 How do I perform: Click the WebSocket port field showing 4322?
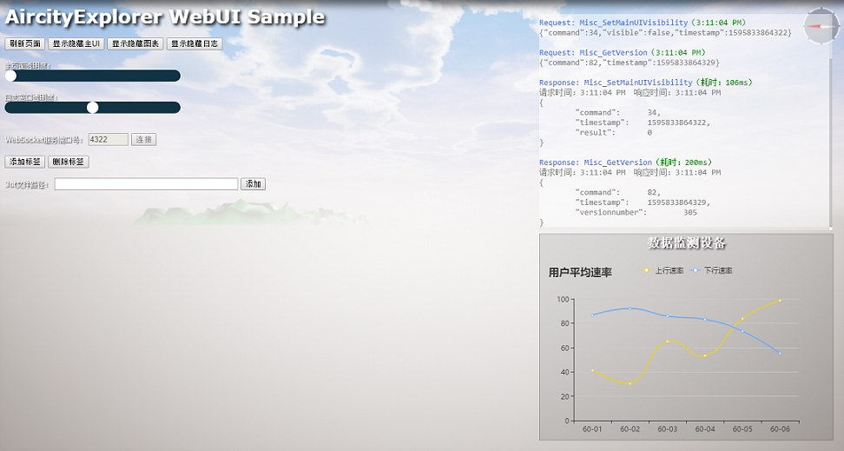tap(109, 140)
